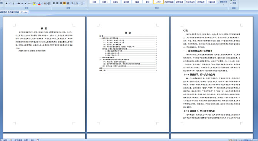Center align the paragraph

[57, 3]
